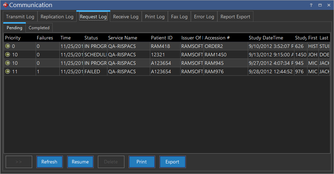Click the arrow icon in the RAM945 row

[x=7, y=63]
